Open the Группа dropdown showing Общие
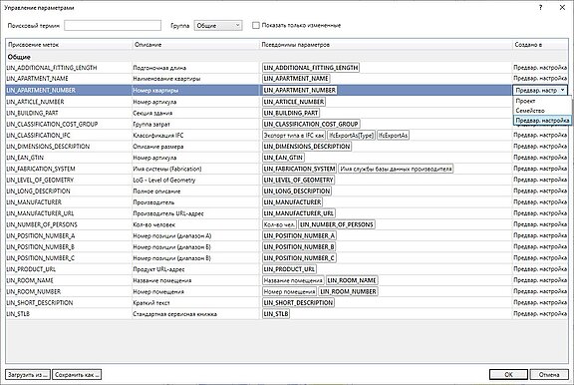The image size is (574, 385). (x=218, y=25)
